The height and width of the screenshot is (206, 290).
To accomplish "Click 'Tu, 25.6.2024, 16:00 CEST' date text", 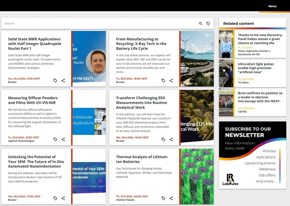I will [x=132, y=78].
